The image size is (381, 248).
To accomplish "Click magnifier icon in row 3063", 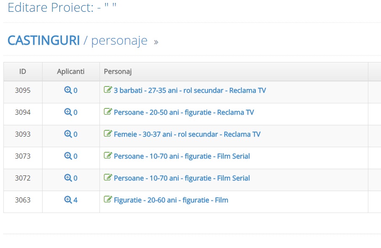I will click(68, 200).
